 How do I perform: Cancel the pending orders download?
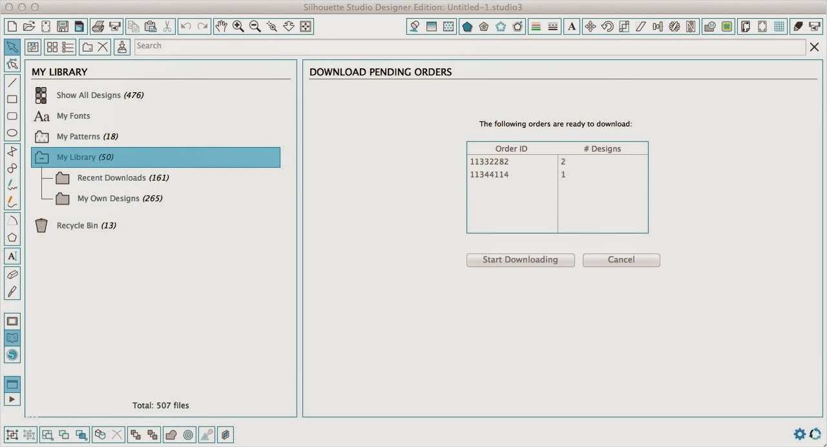coord(621,260)
